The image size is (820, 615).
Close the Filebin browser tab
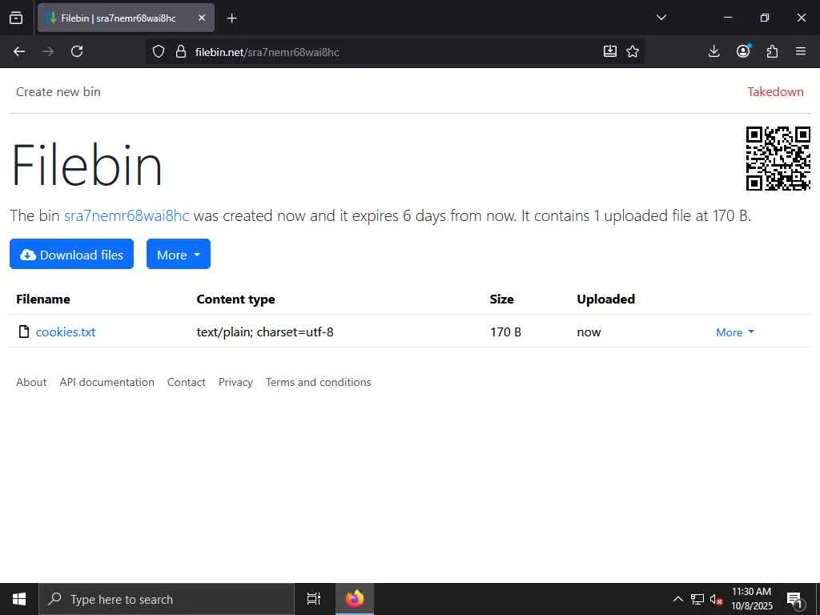coord(202,18)
